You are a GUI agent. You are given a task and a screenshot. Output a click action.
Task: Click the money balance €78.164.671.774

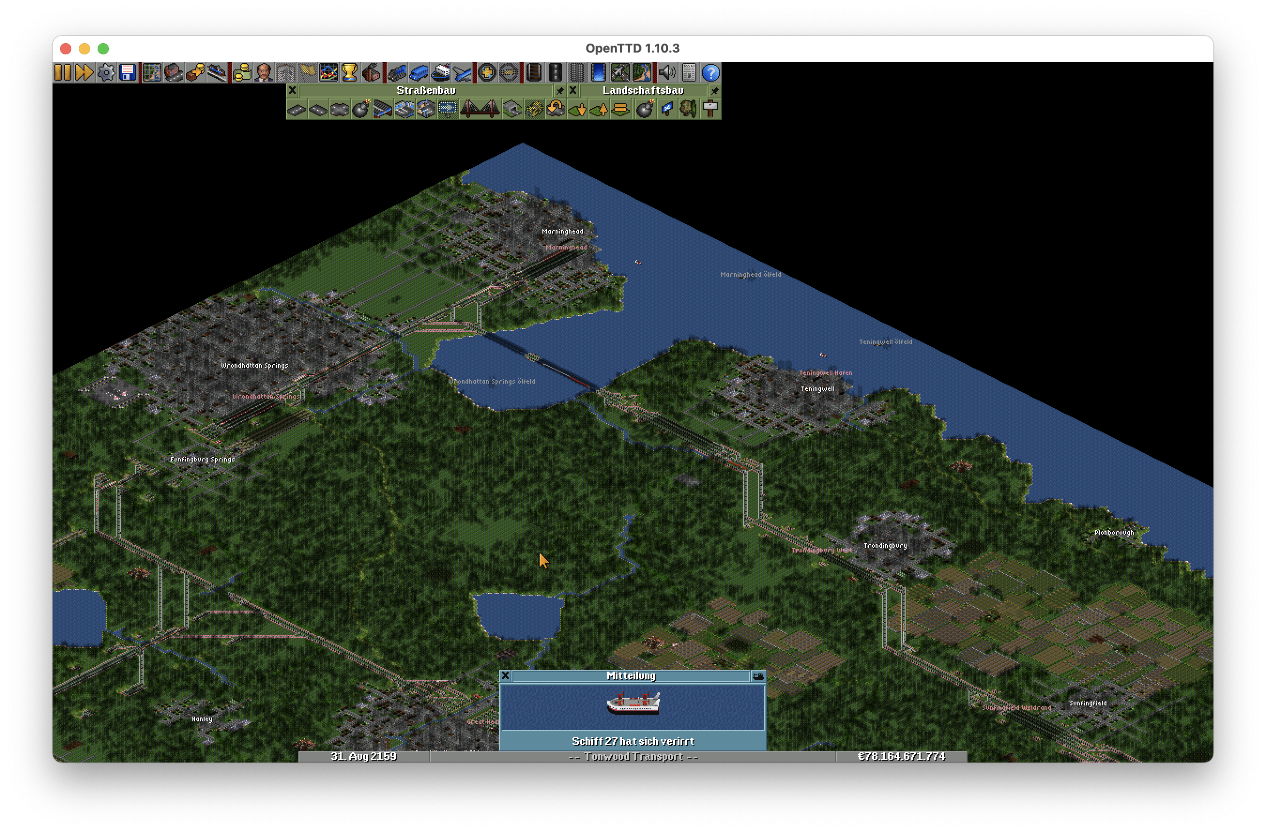coord(901,756)
